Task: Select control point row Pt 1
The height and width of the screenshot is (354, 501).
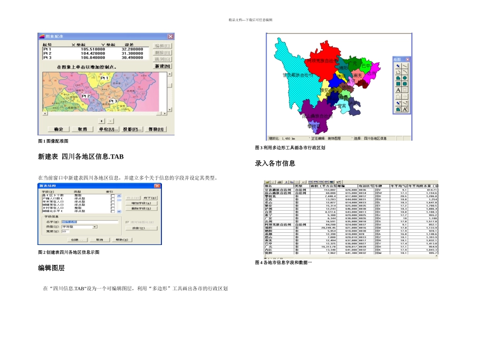Action: click(95, 50)
